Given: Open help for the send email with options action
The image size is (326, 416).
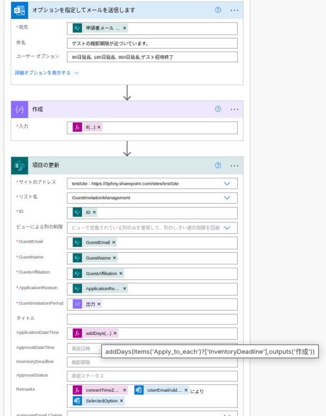Looking at the screenshot, I should [218, 10].
